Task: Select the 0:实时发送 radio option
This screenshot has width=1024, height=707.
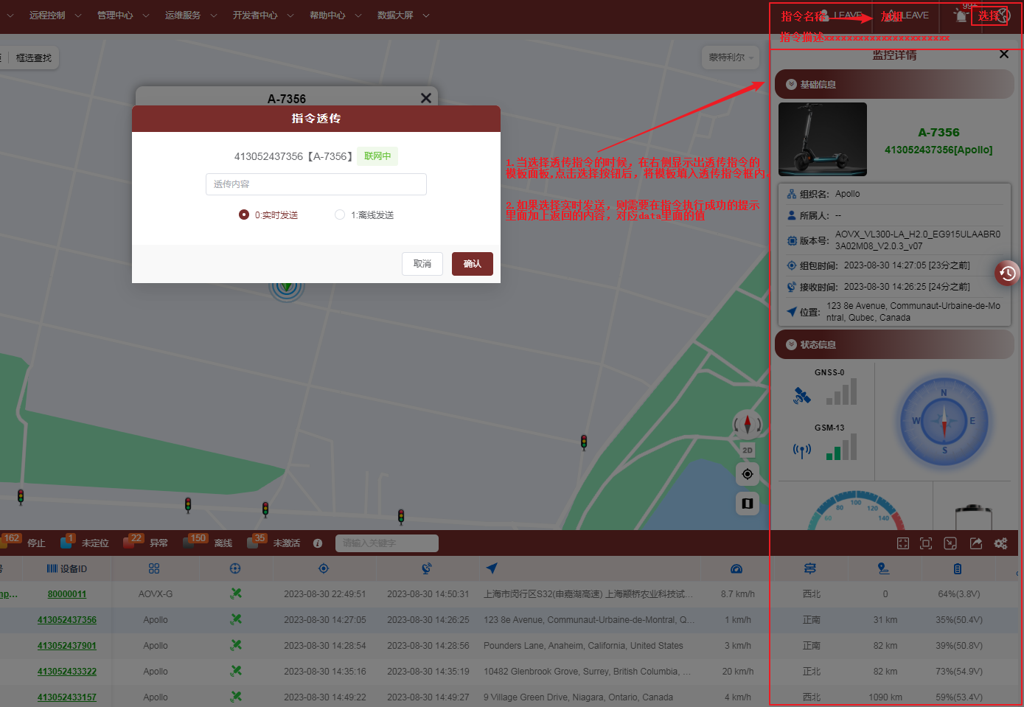Action: pos(244,215)
